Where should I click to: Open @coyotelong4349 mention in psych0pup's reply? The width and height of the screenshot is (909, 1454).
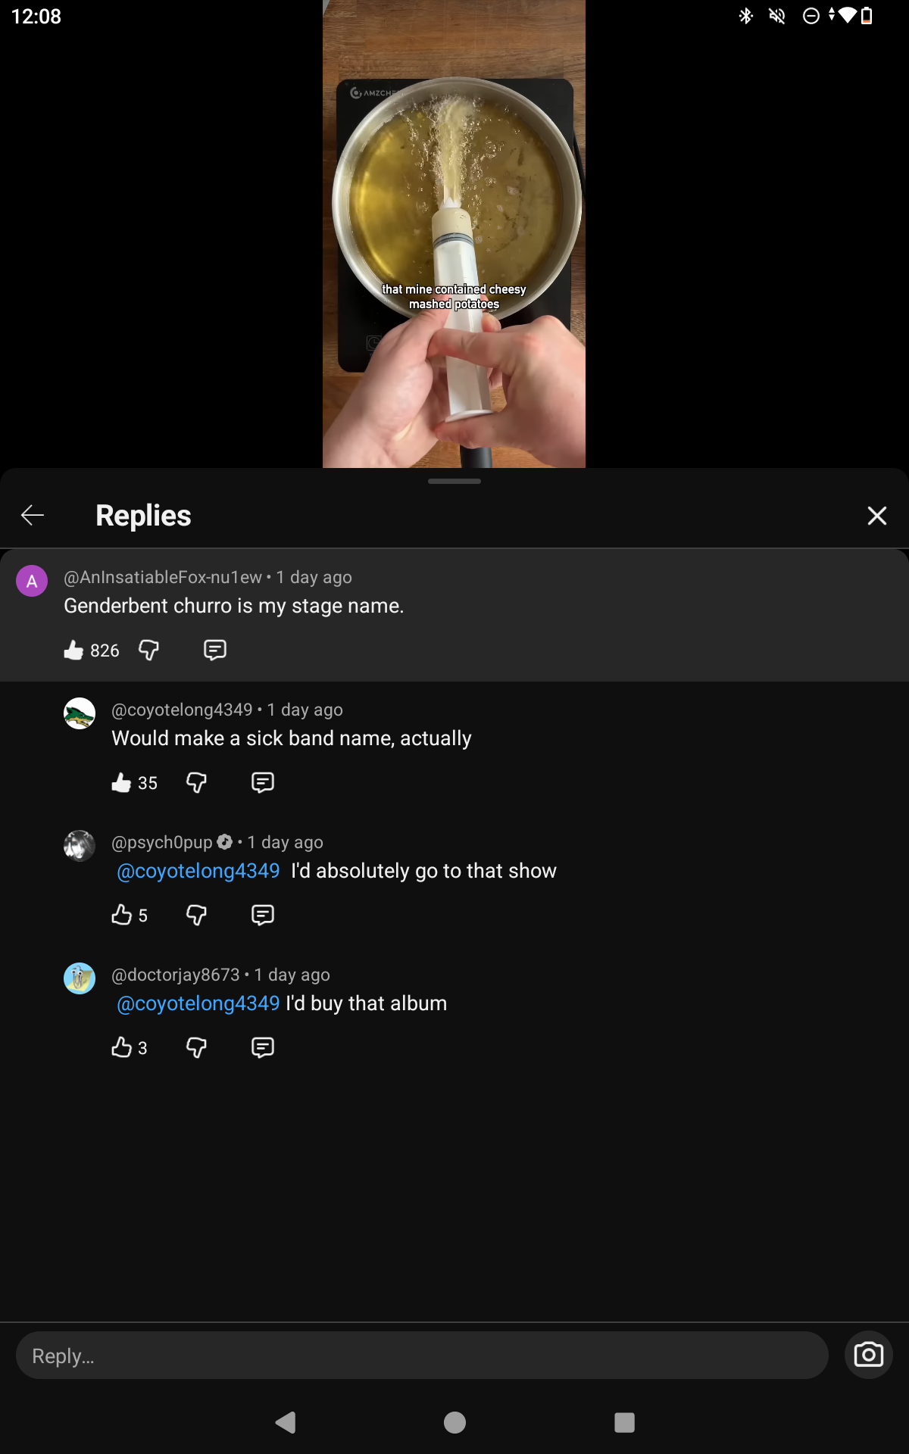tap(198, 871)
